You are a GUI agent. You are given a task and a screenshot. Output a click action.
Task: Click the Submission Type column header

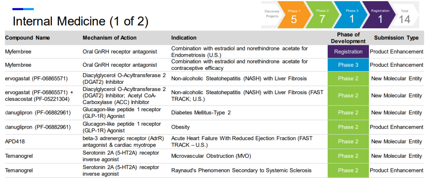[x=396, y=38]
